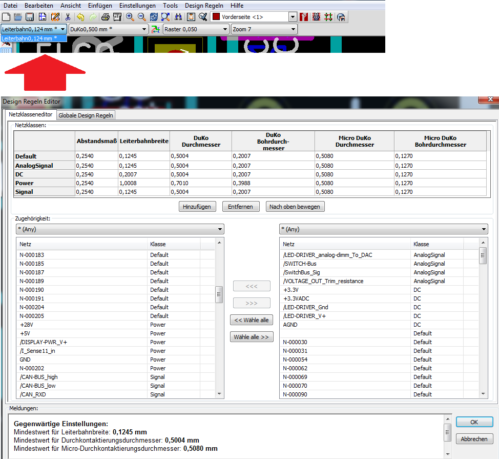The height and width of the screenshot is (459, 499).
Task: Open the Einstellungen menu
Action: 137,6
